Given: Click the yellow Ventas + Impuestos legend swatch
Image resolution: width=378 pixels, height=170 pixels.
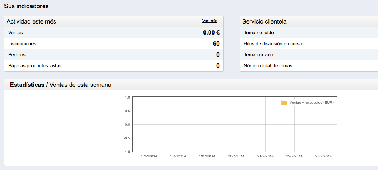Looking at the screenshot, I should pyautogui.click(x=285, y=103).
